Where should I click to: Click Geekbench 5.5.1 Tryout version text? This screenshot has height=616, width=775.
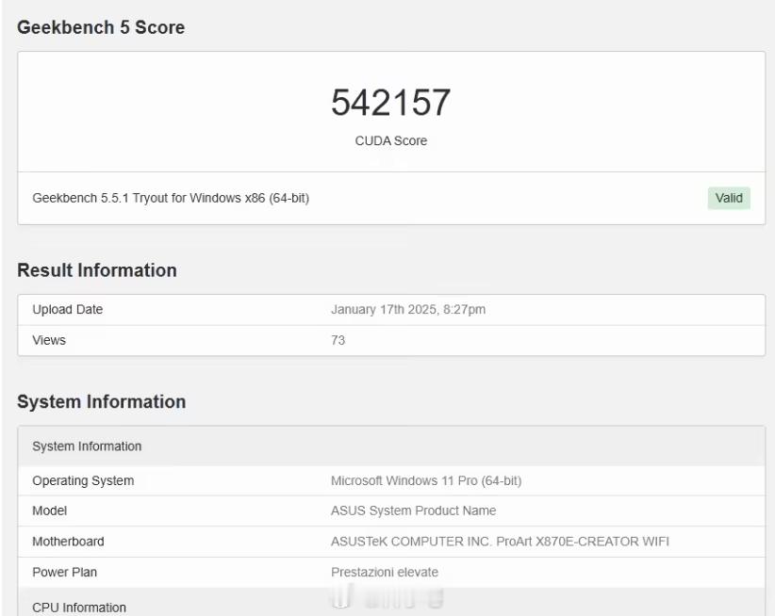click(x=171, y=198)
